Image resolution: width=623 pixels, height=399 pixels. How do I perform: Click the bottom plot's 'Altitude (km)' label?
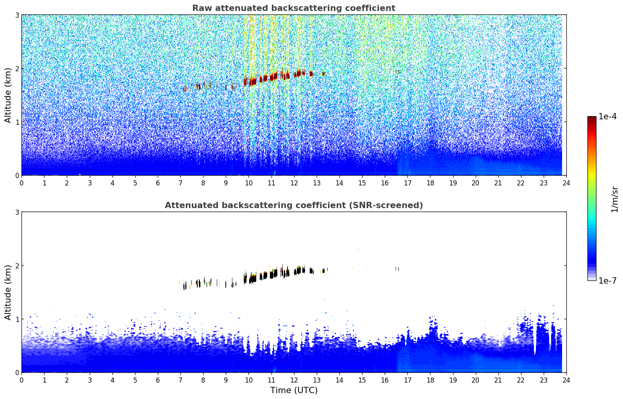point(8,292)
